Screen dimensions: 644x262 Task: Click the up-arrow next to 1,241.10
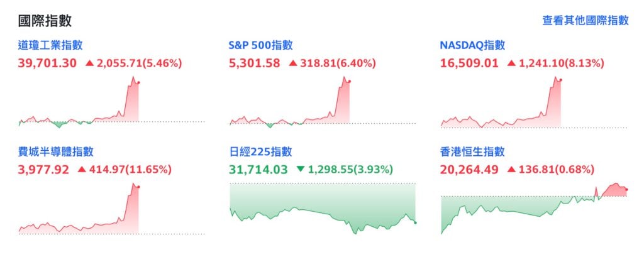point(511,63)
